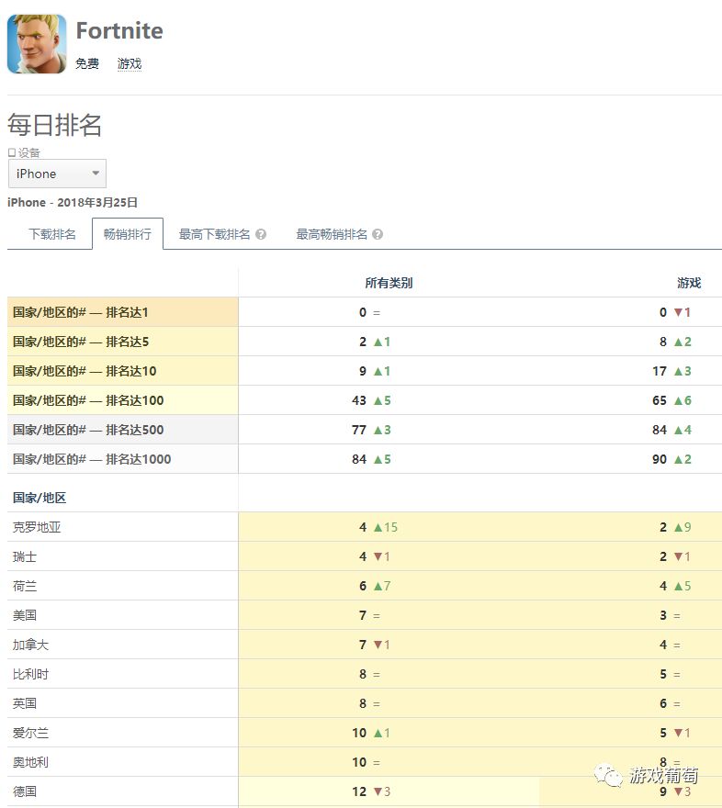Click the 爱尔兰 country row
This screenshot has width=722, height=808.
(x=365, y=733)
